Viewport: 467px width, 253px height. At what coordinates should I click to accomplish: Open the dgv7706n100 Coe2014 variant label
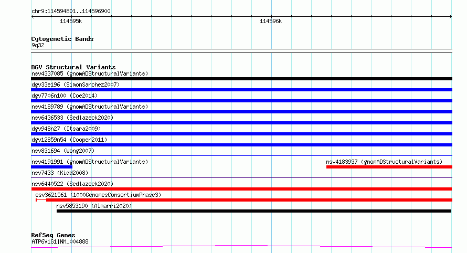65,96
